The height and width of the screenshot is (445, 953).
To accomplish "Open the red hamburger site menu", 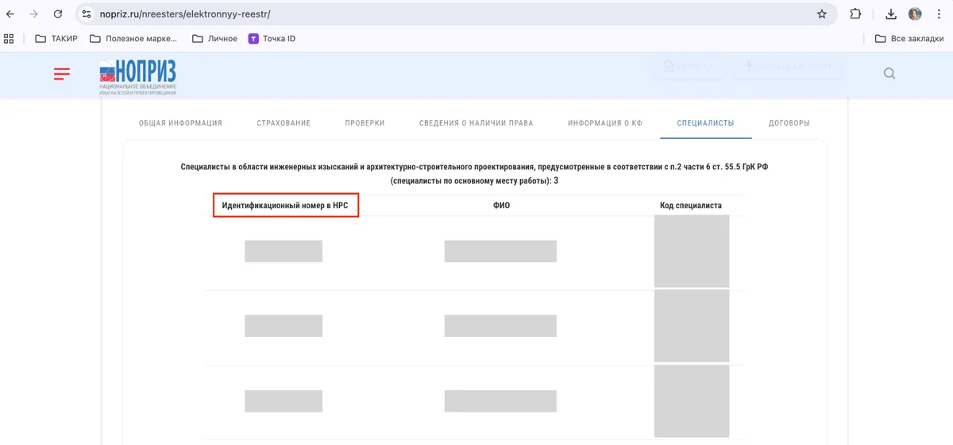I will point(62,74).
